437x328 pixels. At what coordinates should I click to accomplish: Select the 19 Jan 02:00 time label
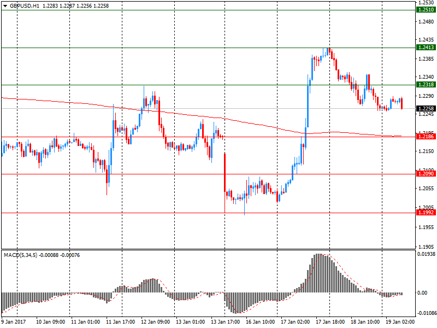(400, 322)
